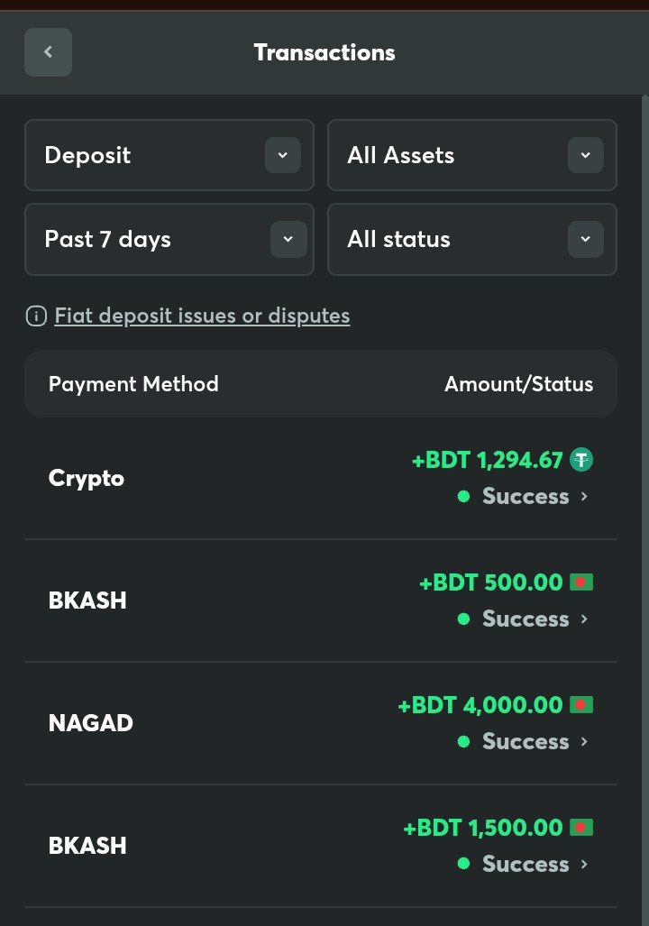Click the Tether coin icon on Crypto deposit
Screen dimensions: 649x926
pyautogui.click(x=581, y=461)
